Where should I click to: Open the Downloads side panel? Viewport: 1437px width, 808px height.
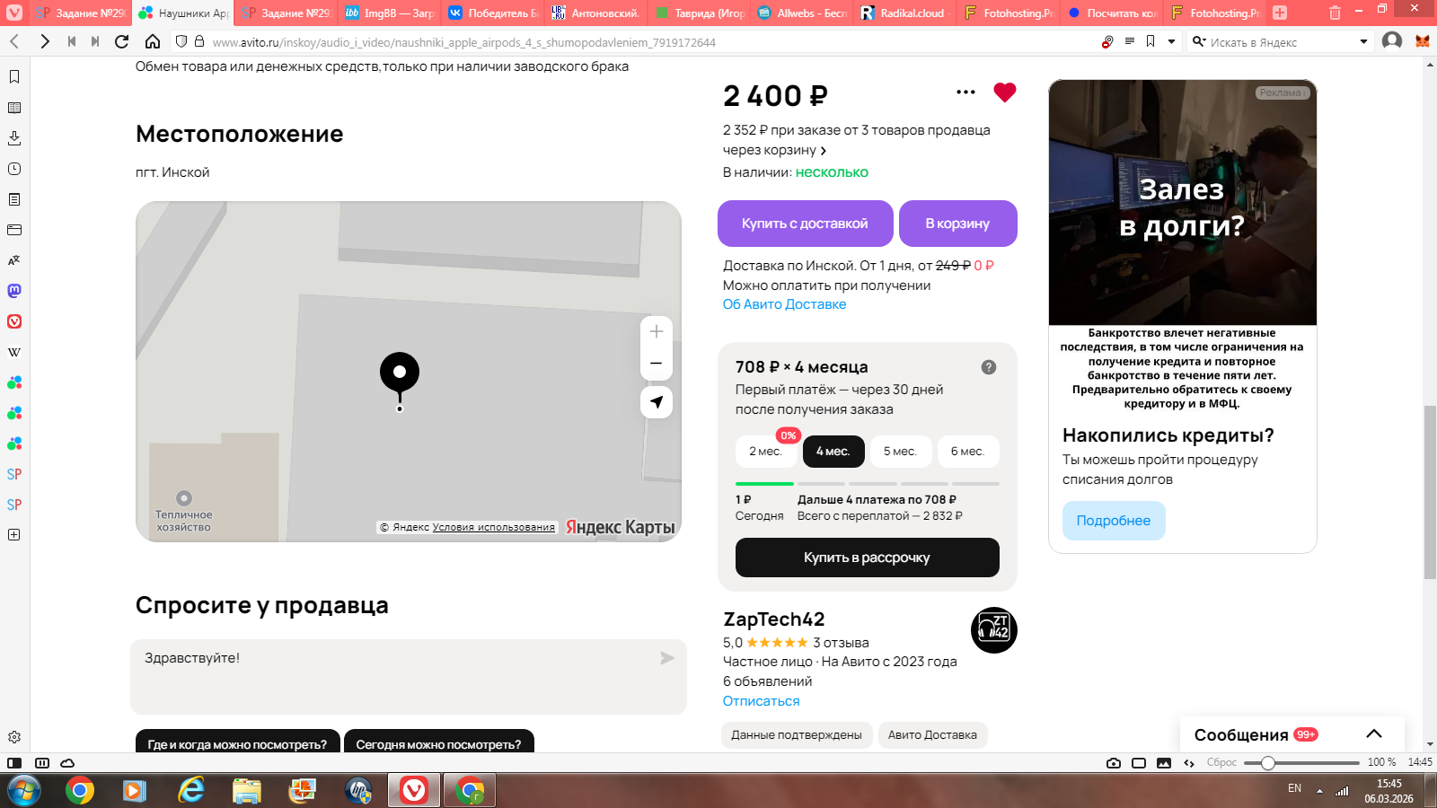coord(14,138)
